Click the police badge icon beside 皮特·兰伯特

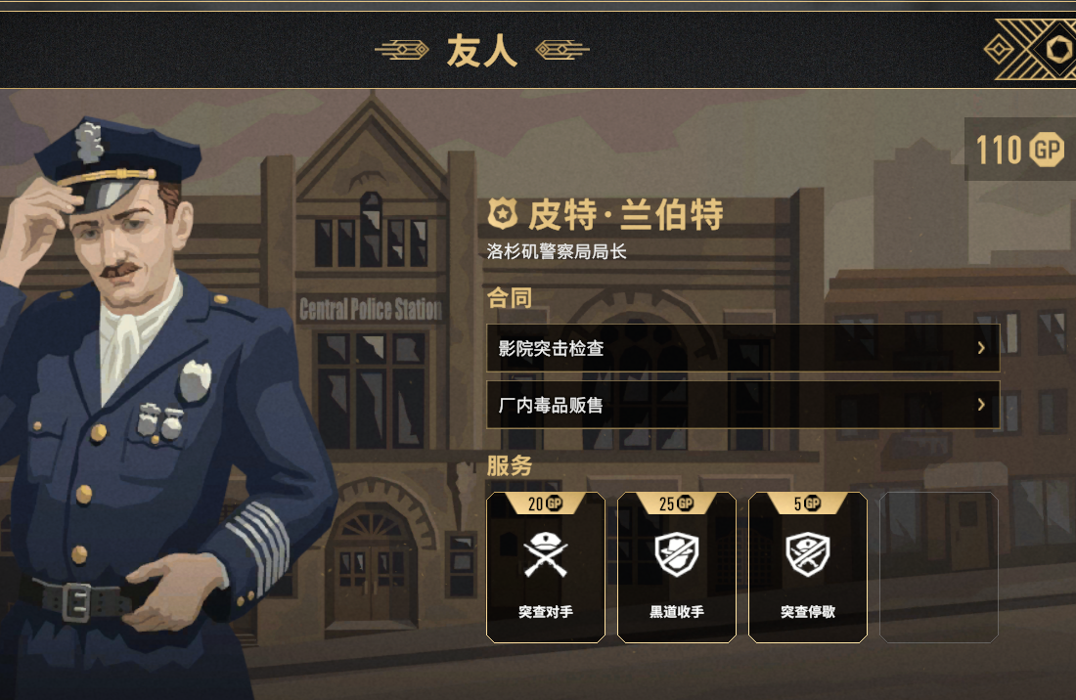503,214
